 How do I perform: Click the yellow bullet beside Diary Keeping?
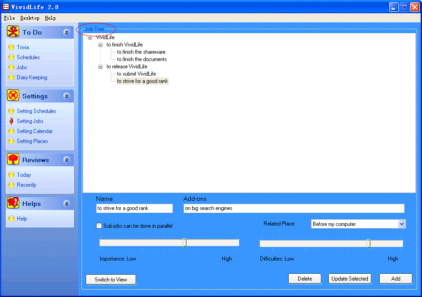coord(11,77)
